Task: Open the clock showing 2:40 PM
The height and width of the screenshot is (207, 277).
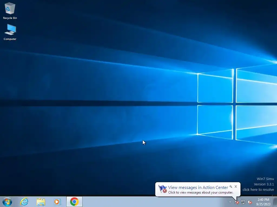Action: tap(263, 202)
